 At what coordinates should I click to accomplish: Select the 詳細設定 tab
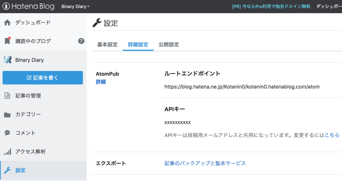(x=138, y=44)
